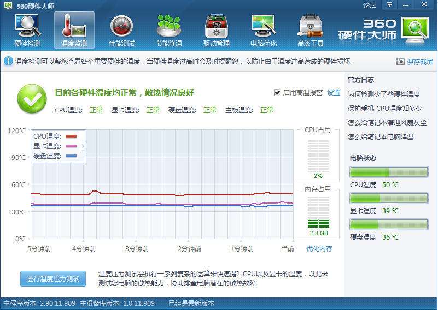The height and width of the screenshot is (310, 438).
Task: Click the green checkmark status icon
Action: click(32, 99)
